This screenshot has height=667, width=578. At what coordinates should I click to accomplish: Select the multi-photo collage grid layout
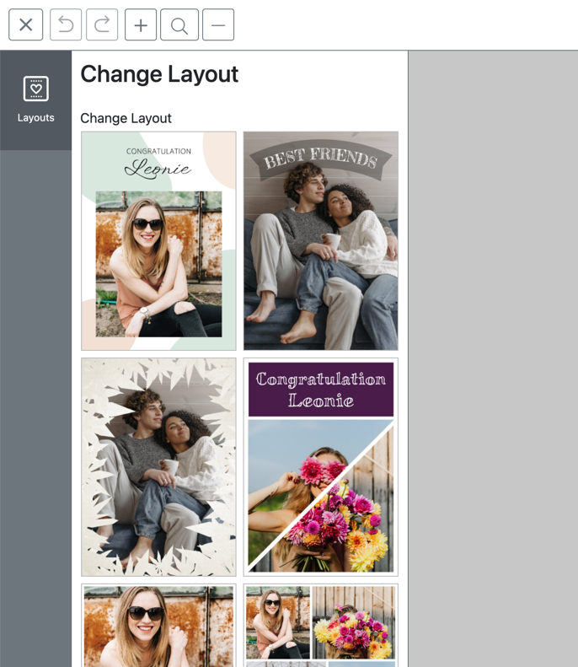point(321,626)
